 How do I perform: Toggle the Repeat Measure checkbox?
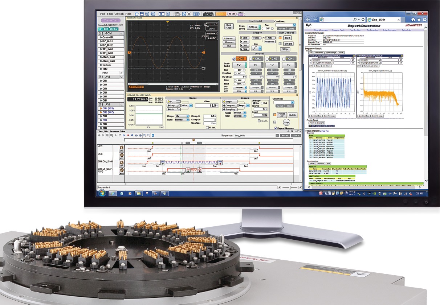[276, 128]
